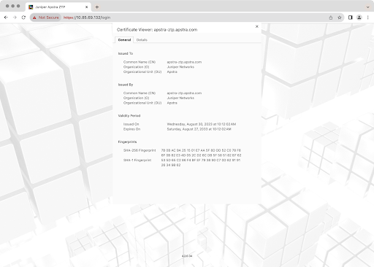Click the Juniper Apstra favicon in the tab
This screenshot has height=267, width=374.
pyautogui.click(x=31, y=7)
